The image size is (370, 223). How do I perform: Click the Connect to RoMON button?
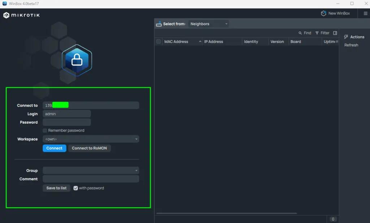click(90, 148)
